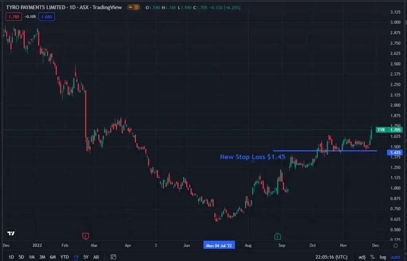Switch to the 5D time range
This screenshot has height=261, width=407.
point(21,257)
